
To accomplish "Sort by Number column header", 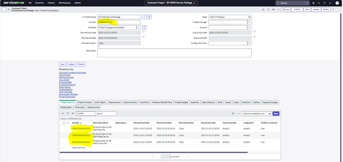I will (x=76, y=123).
